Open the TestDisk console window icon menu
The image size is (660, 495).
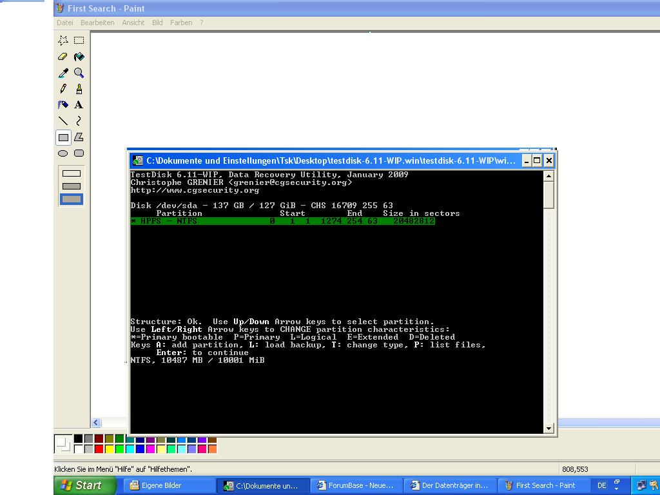(138, 160)
